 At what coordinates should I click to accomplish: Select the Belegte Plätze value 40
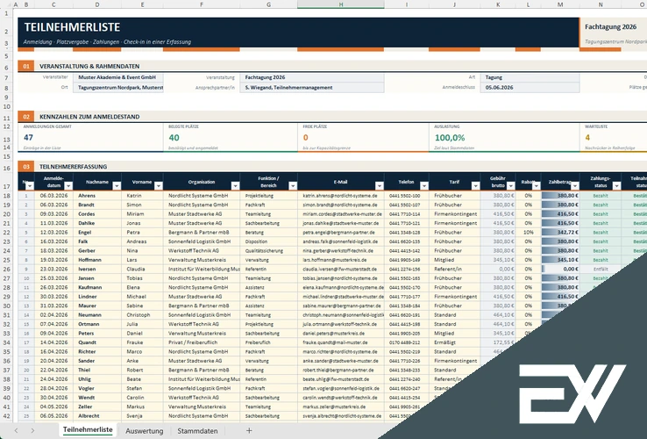tap(174, 138)
